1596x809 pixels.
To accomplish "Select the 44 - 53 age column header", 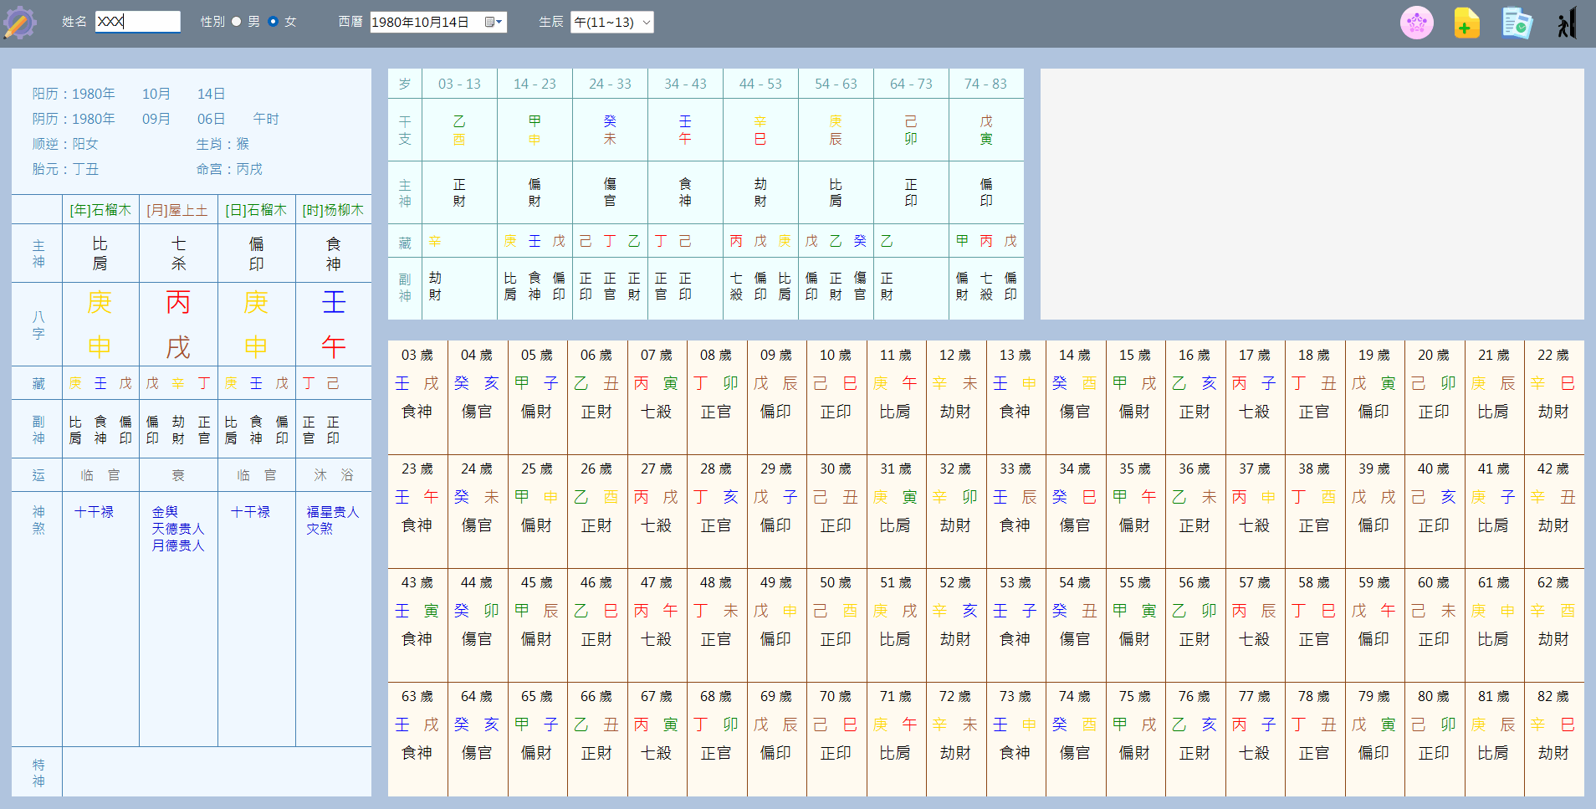I will (760, 84).
